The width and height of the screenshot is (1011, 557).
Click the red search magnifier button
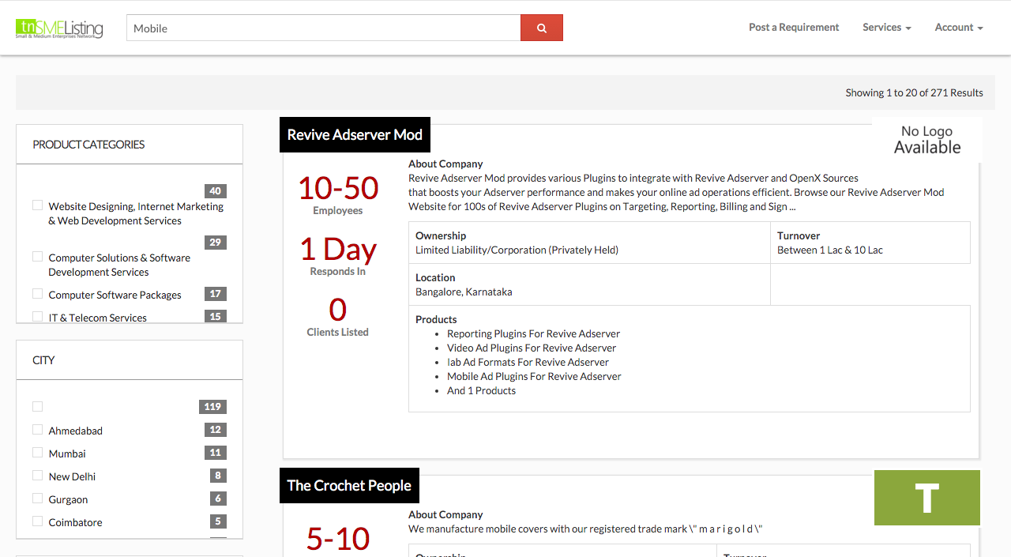pyautogui.click(x=542, y=28)
